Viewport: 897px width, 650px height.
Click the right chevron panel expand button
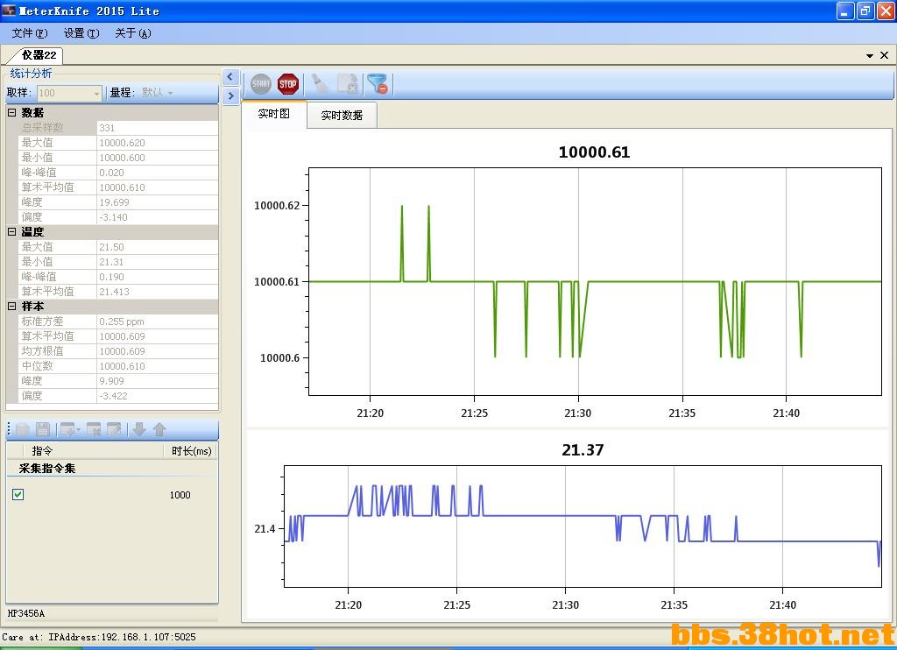(230, 95)
